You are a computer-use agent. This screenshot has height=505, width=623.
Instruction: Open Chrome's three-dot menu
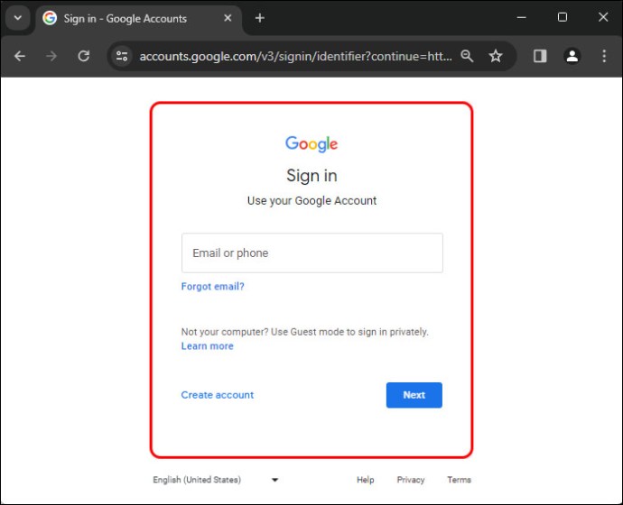click(604, 56)
